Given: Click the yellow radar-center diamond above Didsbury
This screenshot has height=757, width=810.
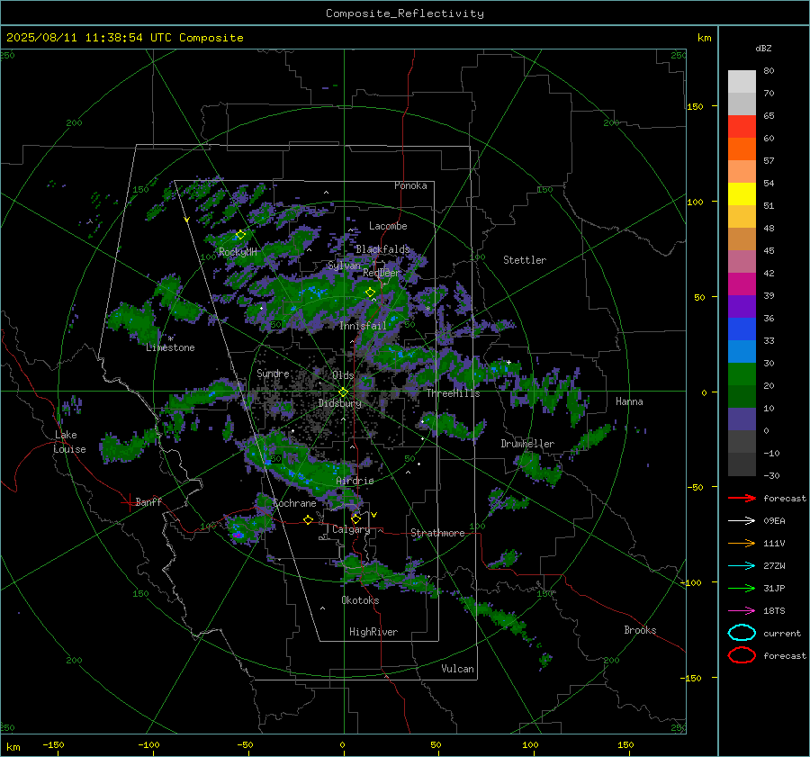Looking at the screenshot, I should tap(343, 392).
